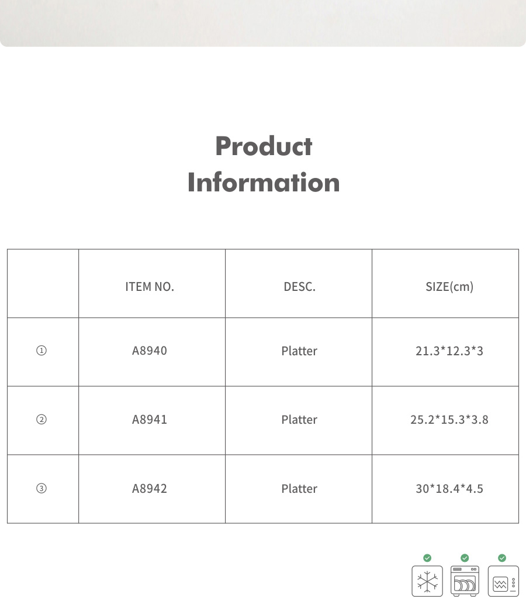This screenshot has width=526, height=597.
Task: Click item number A8941
Action: [x=150, y=420]
